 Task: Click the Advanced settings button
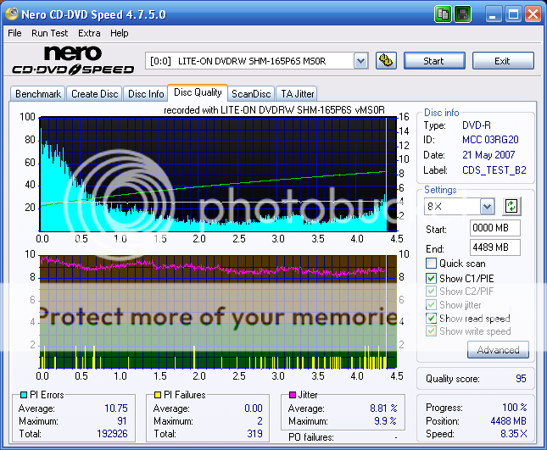[498, 350]
